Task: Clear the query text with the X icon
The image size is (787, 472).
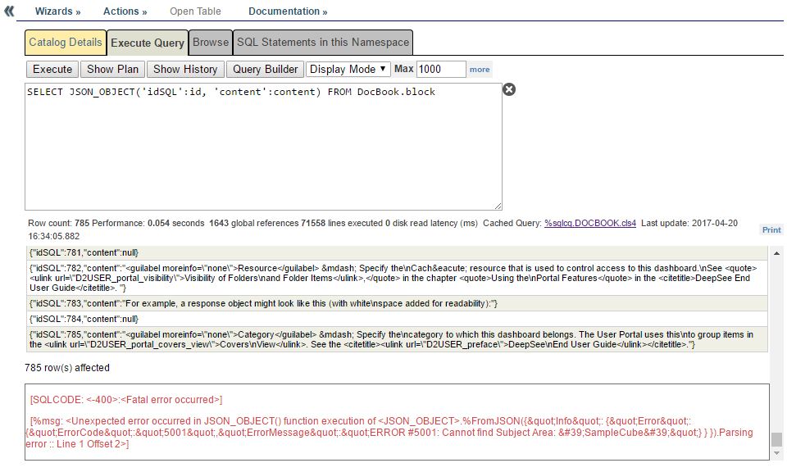Action: click(509, 89)
